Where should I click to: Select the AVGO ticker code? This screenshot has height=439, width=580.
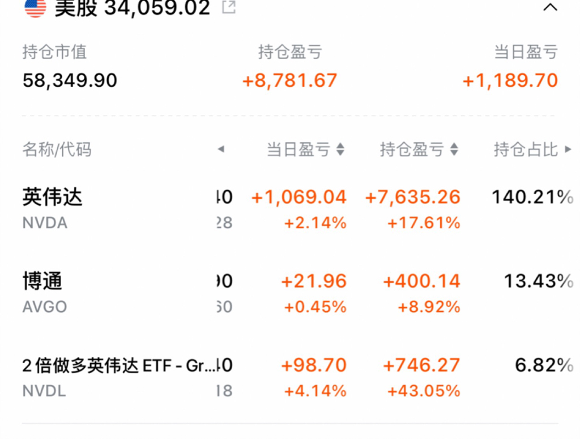tap(45, 307)
